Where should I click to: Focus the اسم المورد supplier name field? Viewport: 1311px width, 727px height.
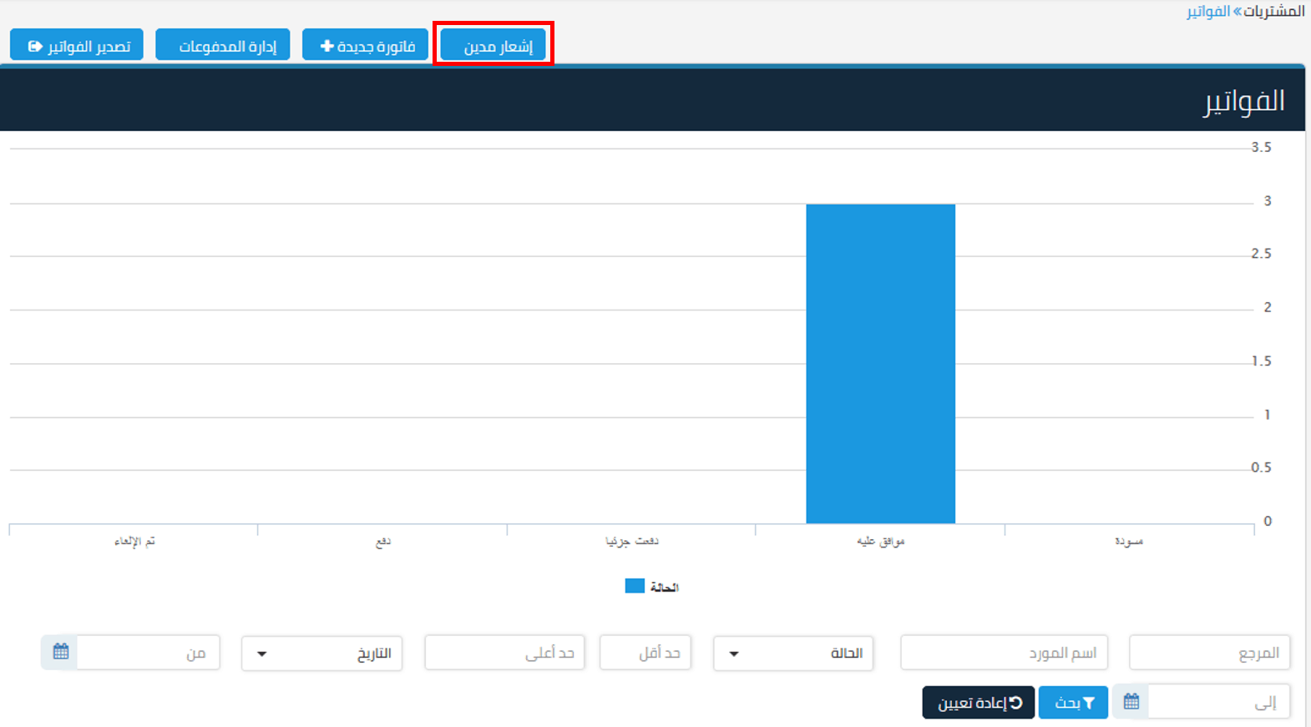(x=1004, y=653)
